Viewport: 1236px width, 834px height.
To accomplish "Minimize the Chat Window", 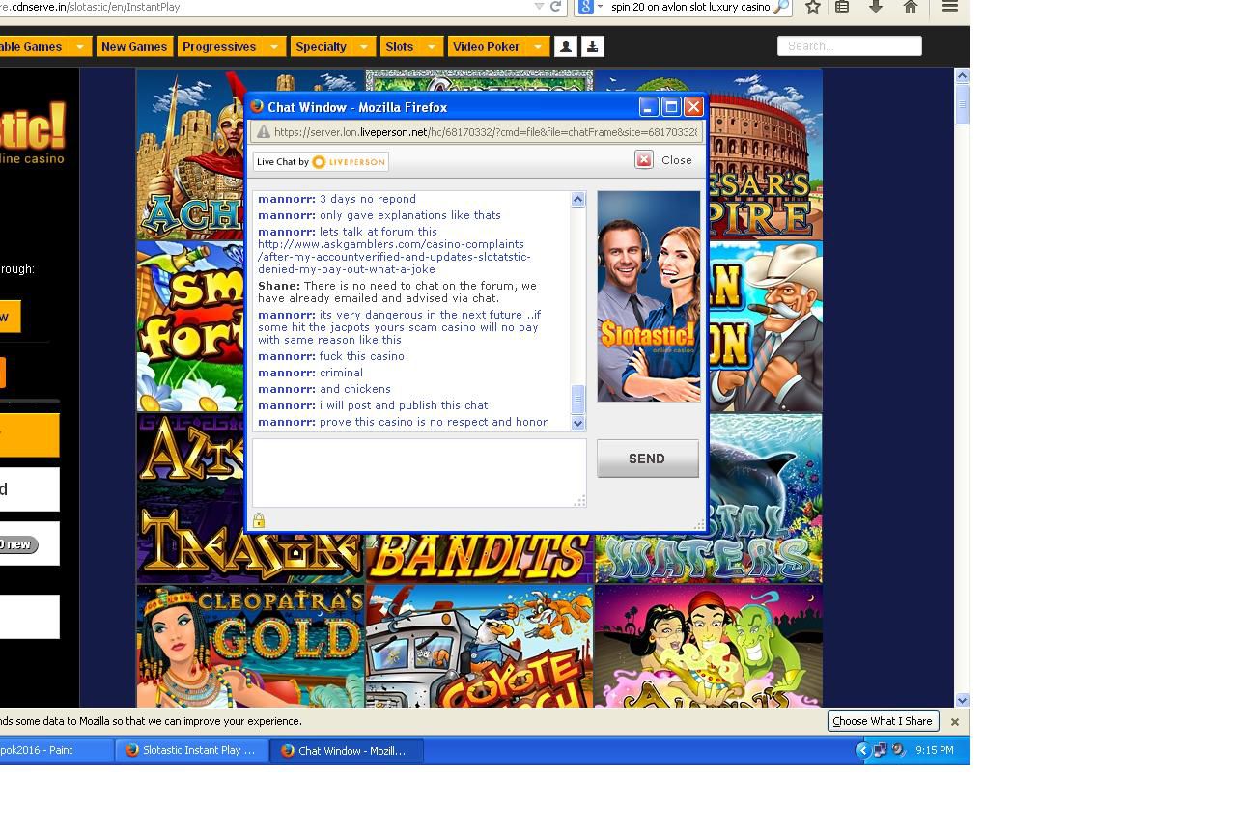I will tap(649, 107).
